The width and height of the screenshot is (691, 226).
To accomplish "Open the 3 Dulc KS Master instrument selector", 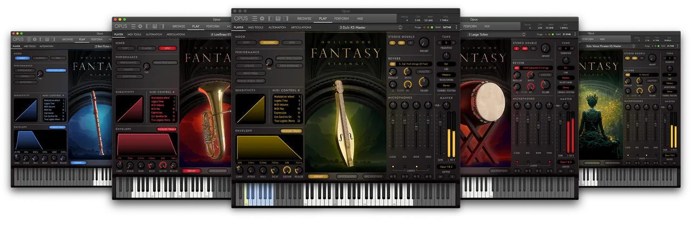I will coord(370,27).
